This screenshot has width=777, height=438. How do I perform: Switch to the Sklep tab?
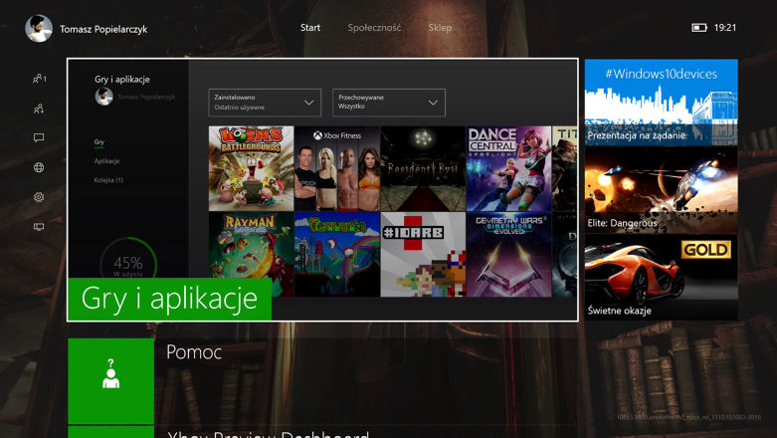click(440, 28)
